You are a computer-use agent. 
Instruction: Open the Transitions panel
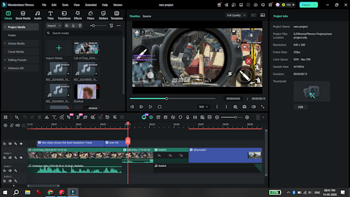pyautogui.click(x=64, y=15)
